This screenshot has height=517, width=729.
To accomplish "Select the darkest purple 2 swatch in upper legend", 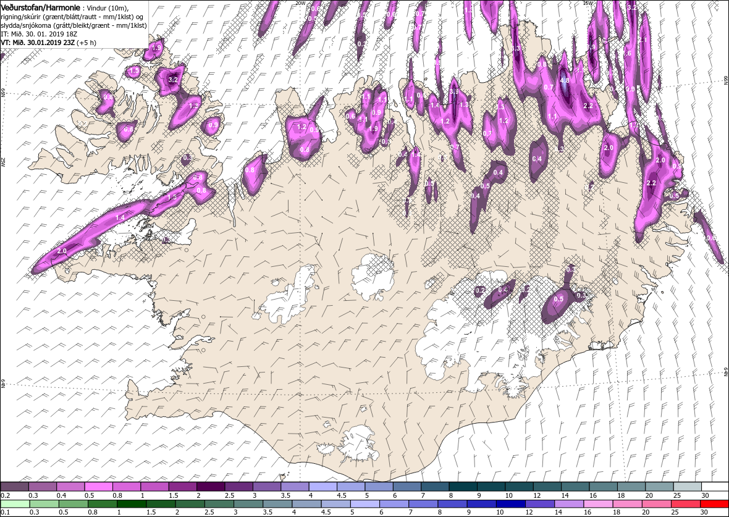I will 211,486.
